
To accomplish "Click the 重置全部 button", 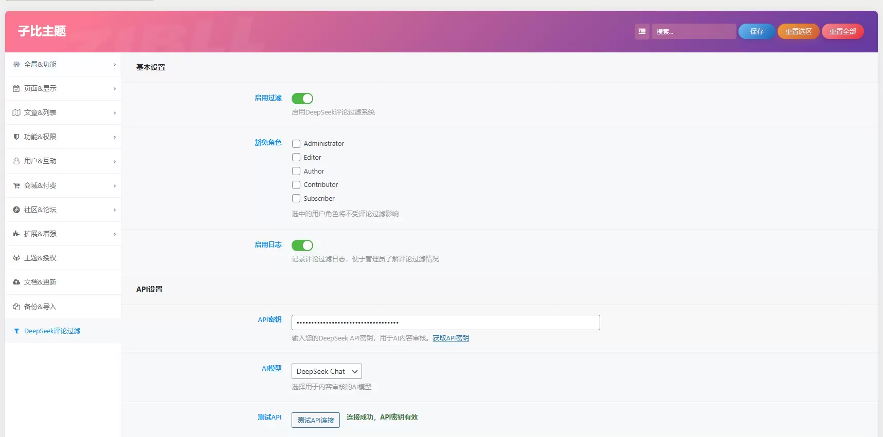I will 842,31.
